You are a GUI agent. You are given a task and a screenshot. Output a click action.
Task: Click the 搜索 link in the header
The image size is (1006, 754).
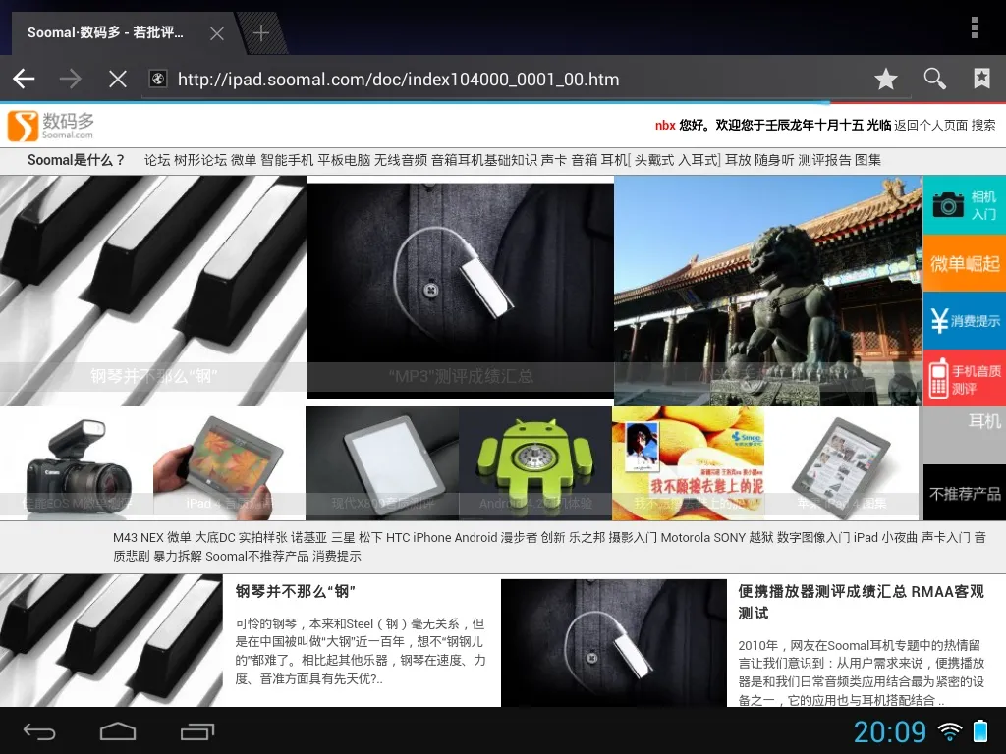tap(983, 125)
